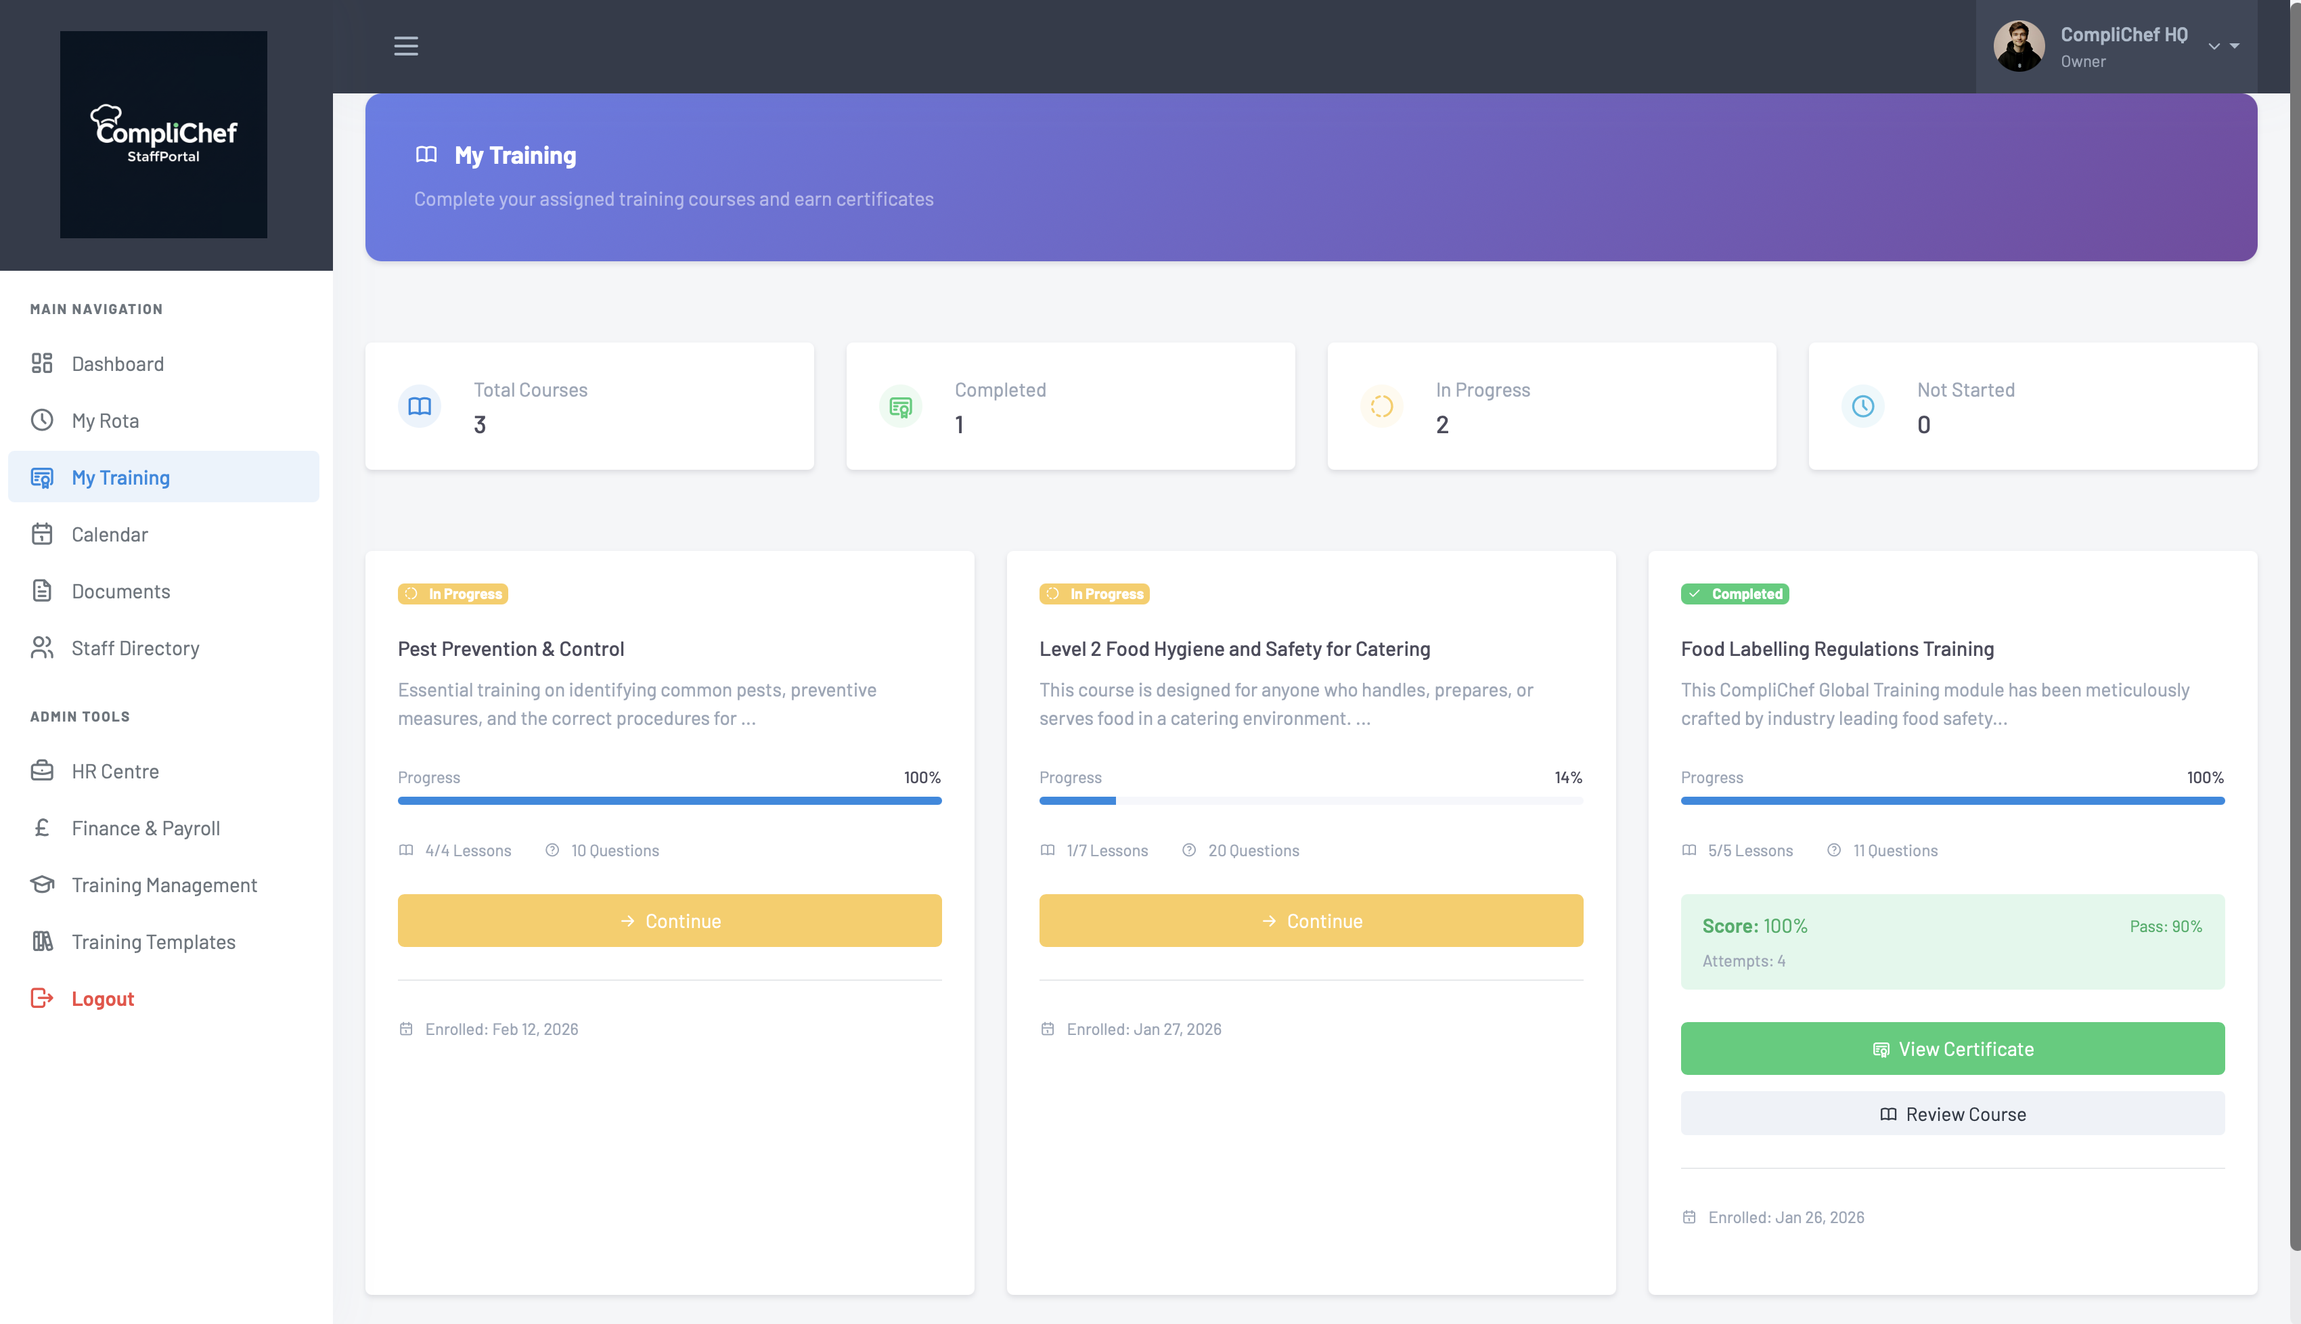Click the Food Hygiene course progress bar
Image resolution: width=2301 pixels, height=1324 pixels.
pos(1310,801)
